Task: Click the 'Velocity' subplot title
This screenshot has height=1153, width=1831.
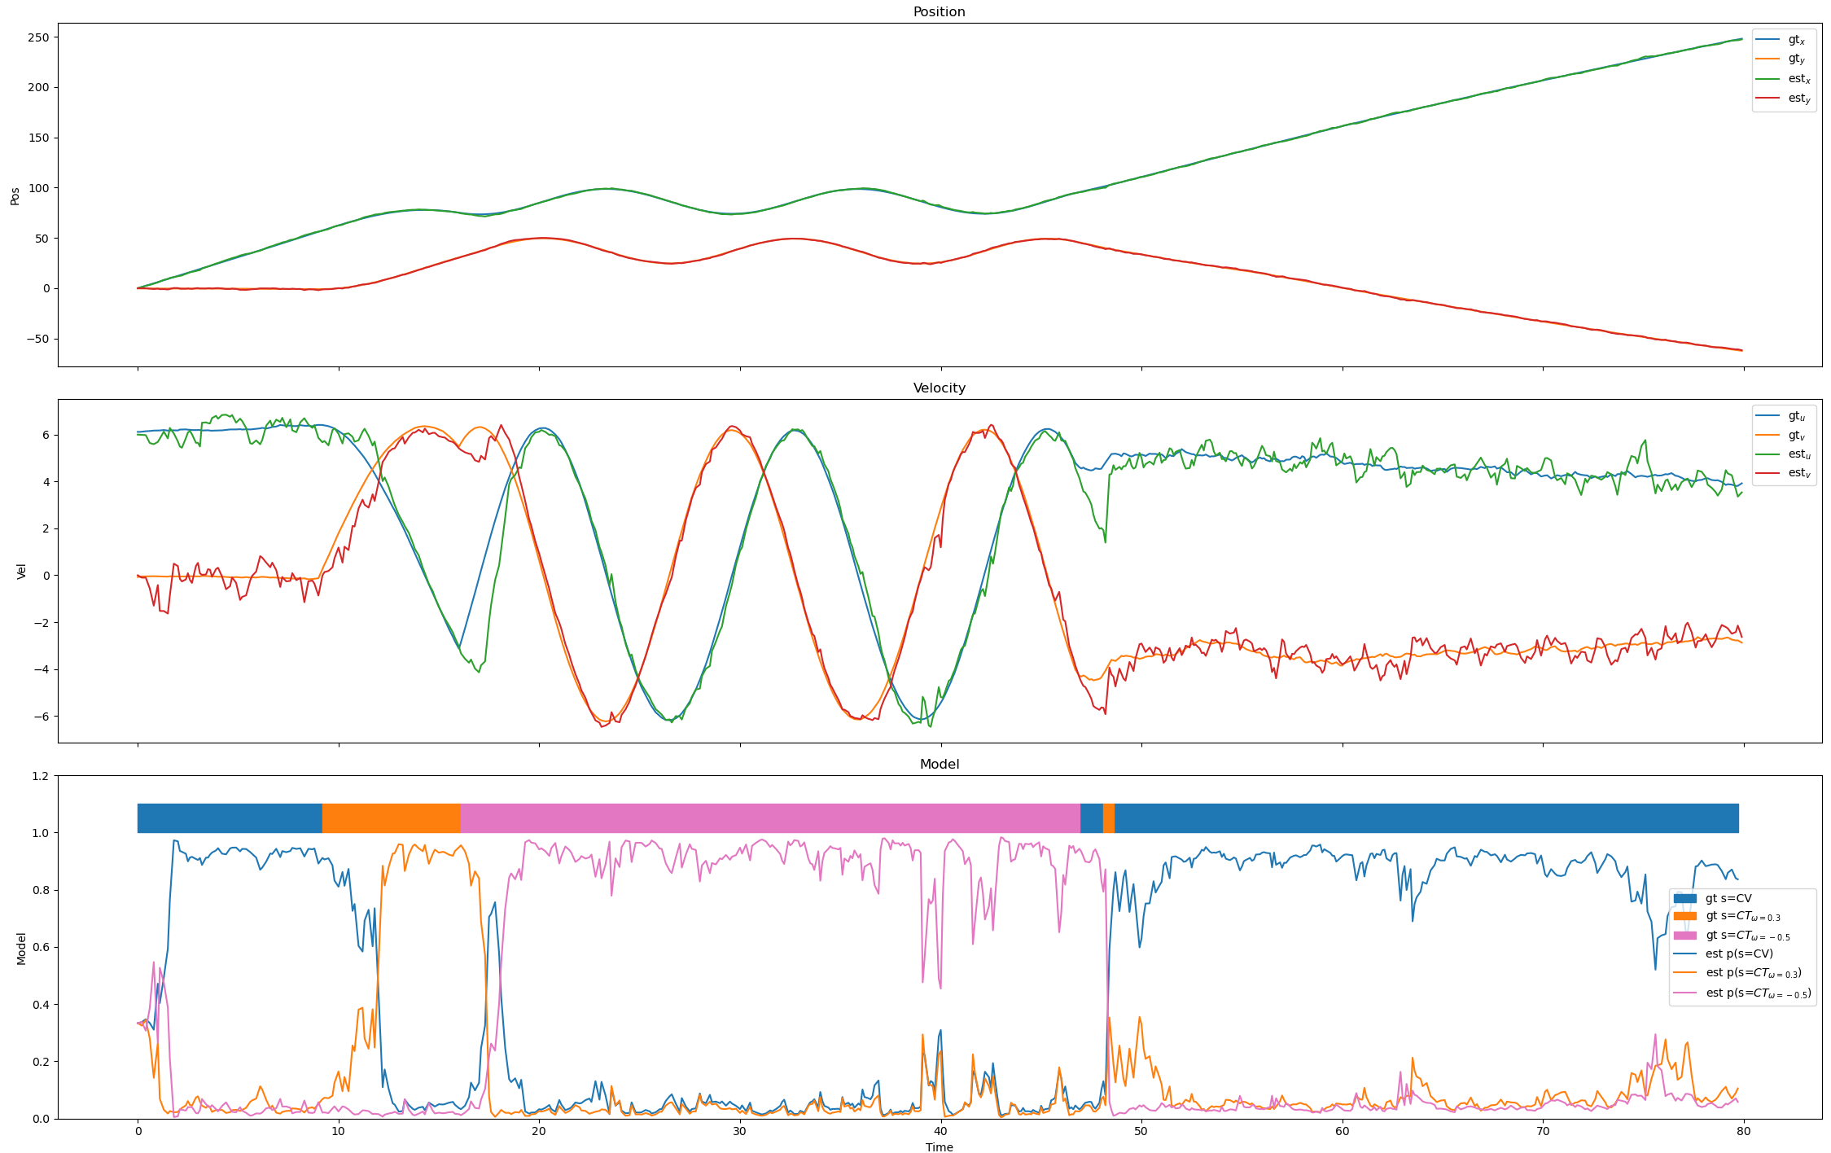Action: (x=939, y=388)
